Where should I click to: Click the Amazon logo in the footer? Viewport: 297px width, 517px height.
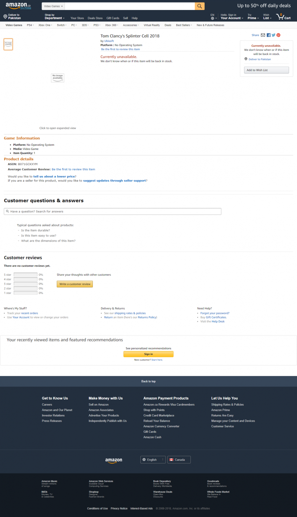click(114, 460)
